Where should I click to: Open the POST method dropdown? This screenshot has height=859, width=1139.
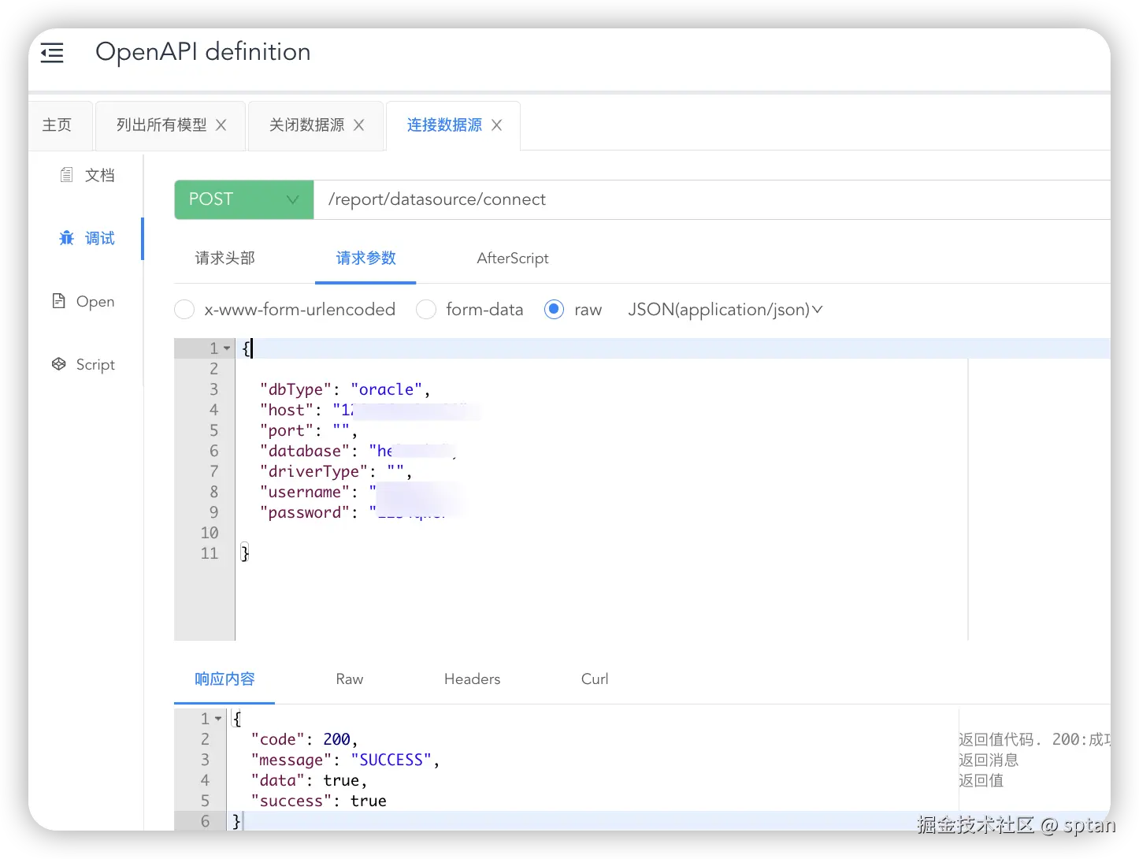(244, 199)
